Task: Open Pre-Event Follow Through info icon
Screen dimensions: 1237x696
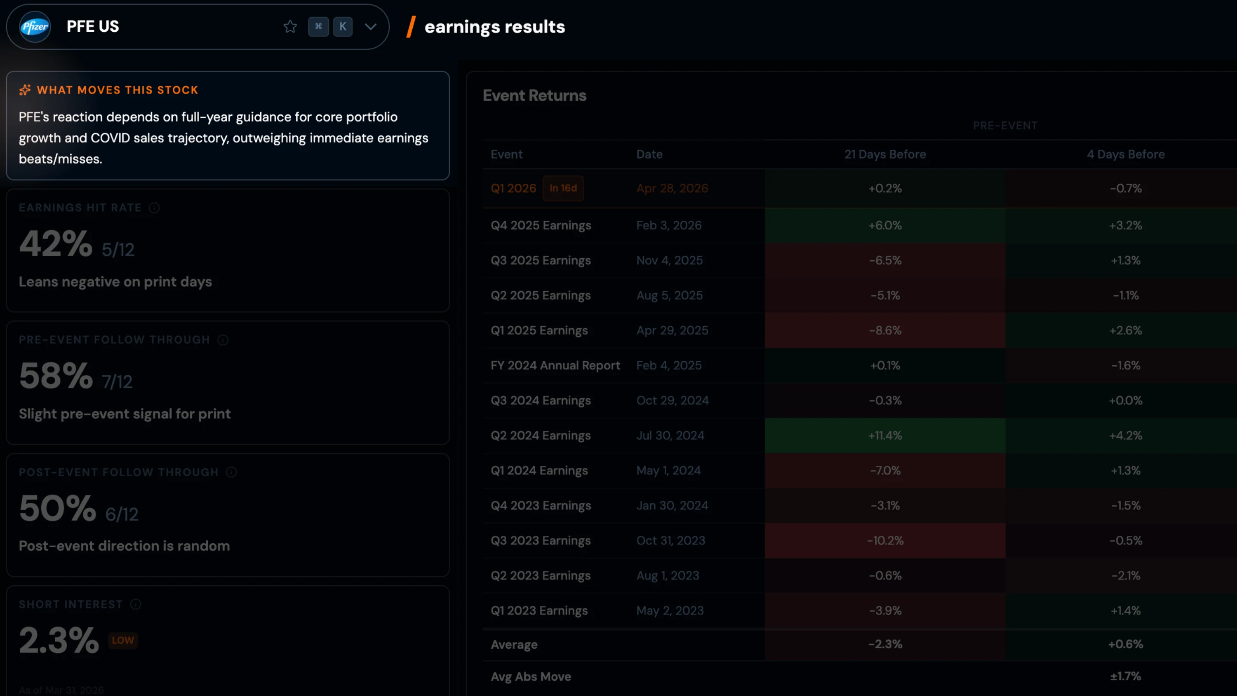Action: [223, 340]
